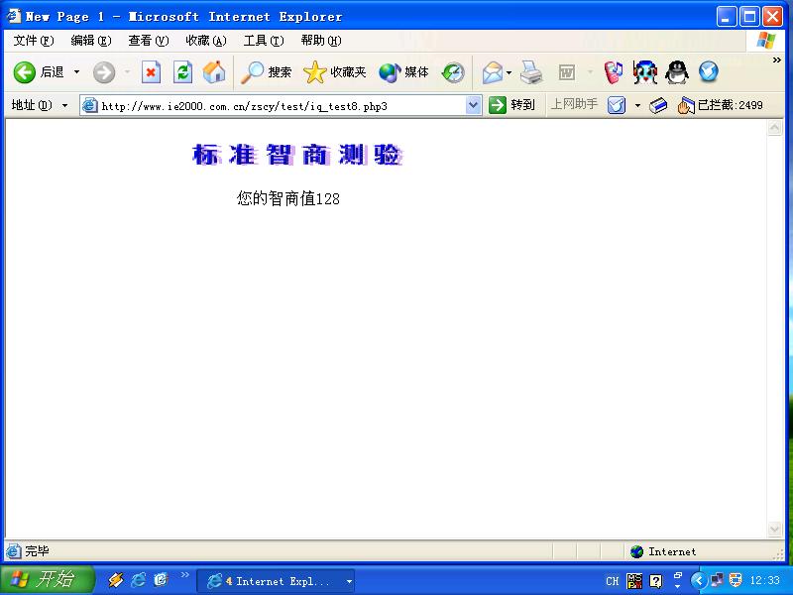This screenshot has height=595, width=793.
Task: Open the 收藏夹 favorites star pane
Action: click(x=335, y=72)
